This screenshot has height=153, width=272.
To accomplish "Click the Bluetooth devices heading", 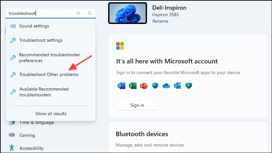I will pos(142,134).
